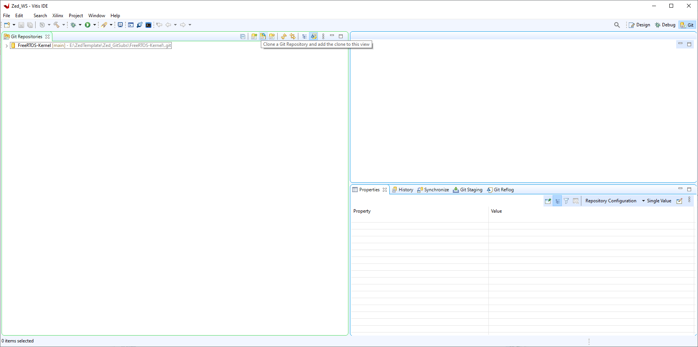Click the New wizard icon in main toolbar
Image resolution: width=698 pixels, height=347 pixels.
coord(7,25)
